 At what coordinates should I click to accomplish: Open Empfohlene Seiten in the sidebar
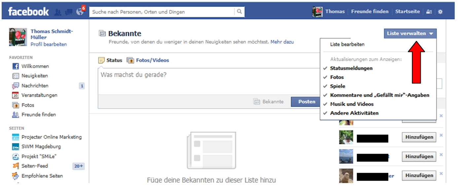pos(42,176)
